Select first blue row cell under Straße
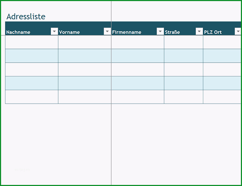242x186 pixels. point(184,56)
